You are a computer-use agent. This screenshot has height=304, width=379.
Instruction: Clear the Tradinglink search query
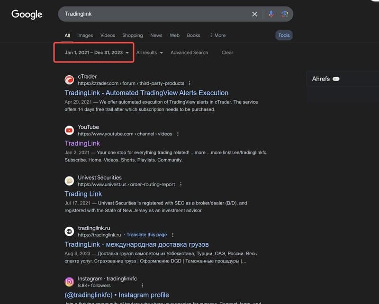pos(254,14)
